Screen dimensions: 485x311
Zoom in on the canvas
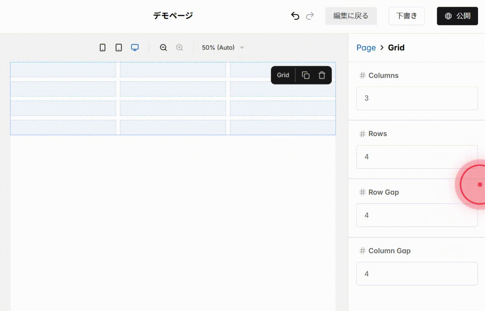click(180, 48)
